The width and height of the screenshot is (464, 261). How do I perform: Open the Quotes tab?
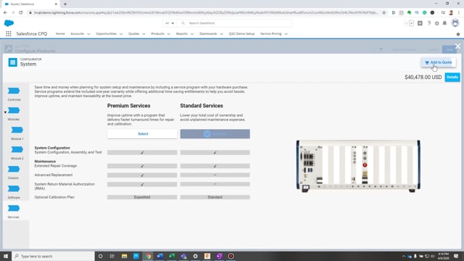[133, 34]
